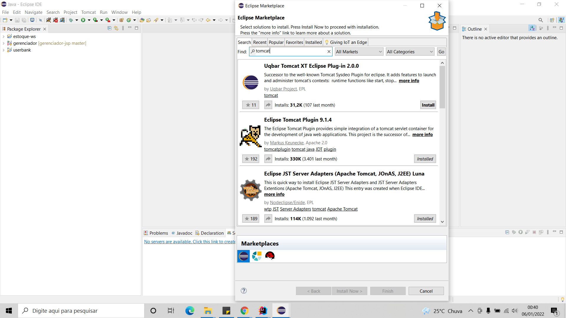Screen dimensions: 566x318
Task: Switch to the Recent tab
Action: pyautogui.click(x=260, y=42)
